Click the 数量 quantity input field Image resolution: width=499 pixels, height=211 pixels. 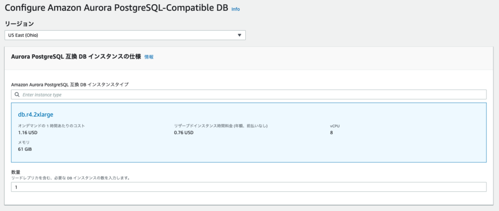click(x=249, y=187)
